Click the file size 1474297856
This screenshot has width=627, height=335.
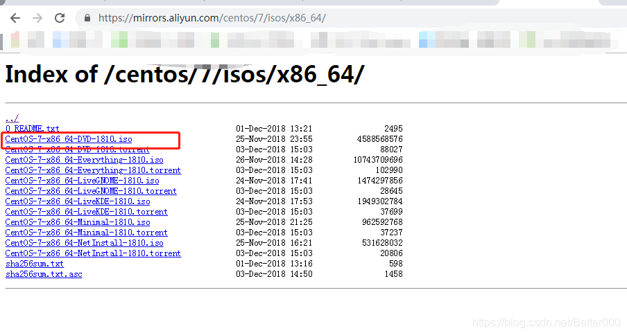[380, 181]
